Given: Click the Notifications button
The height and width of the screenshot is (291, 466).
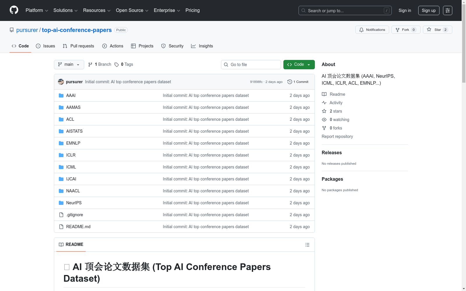Looking at the screenshot, I should 372,30.
